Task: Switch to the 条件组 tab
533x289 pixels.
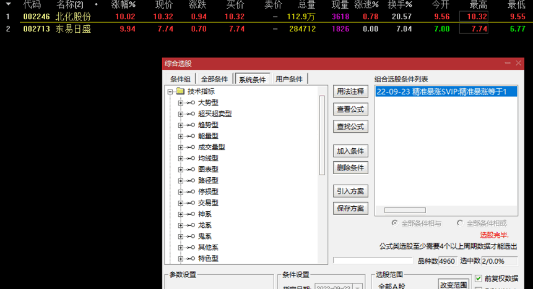Action: coord(180,80)
